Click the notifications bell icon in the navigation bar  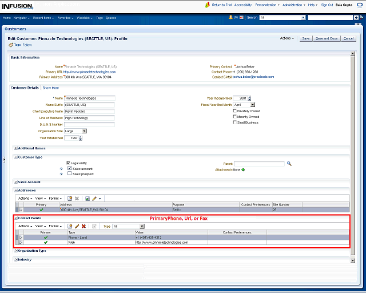tap(230, 18)
